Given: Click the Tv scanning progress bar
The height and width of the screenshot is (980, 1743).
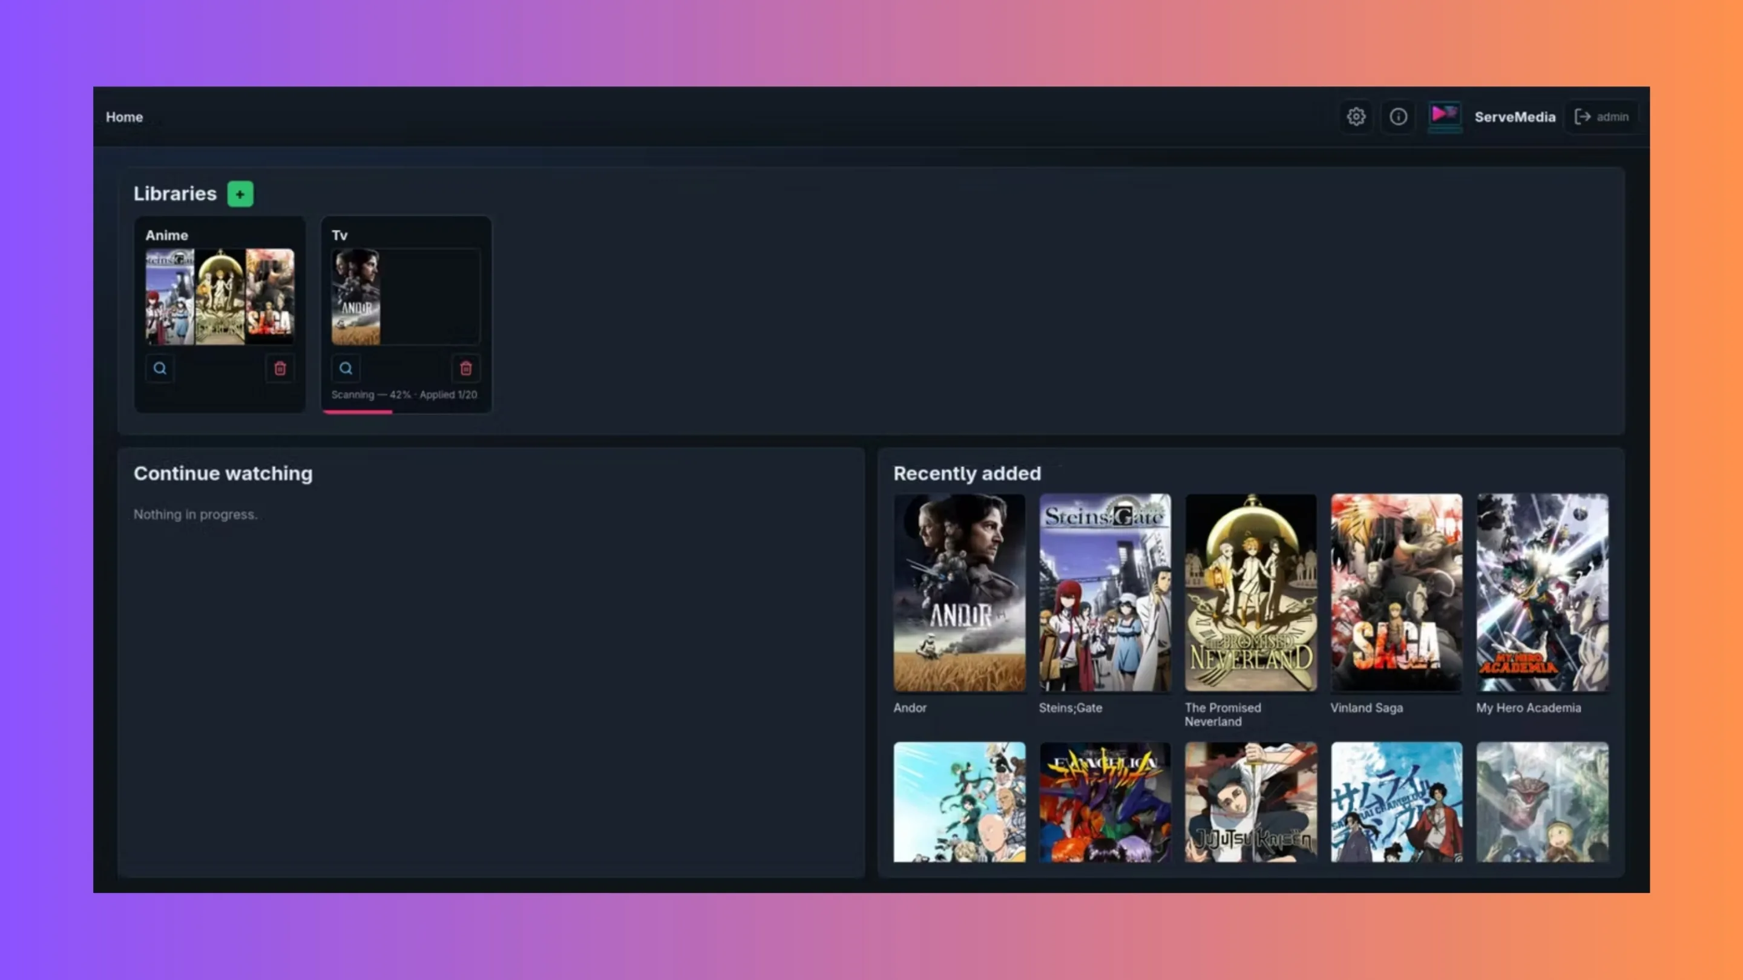Looking at the screenshot, I should pos(406,411).
